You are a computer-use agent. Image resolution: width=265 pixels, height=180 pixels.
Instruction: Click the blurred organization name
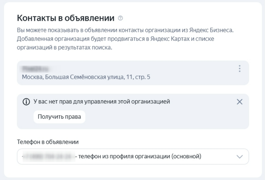point(35,68)
